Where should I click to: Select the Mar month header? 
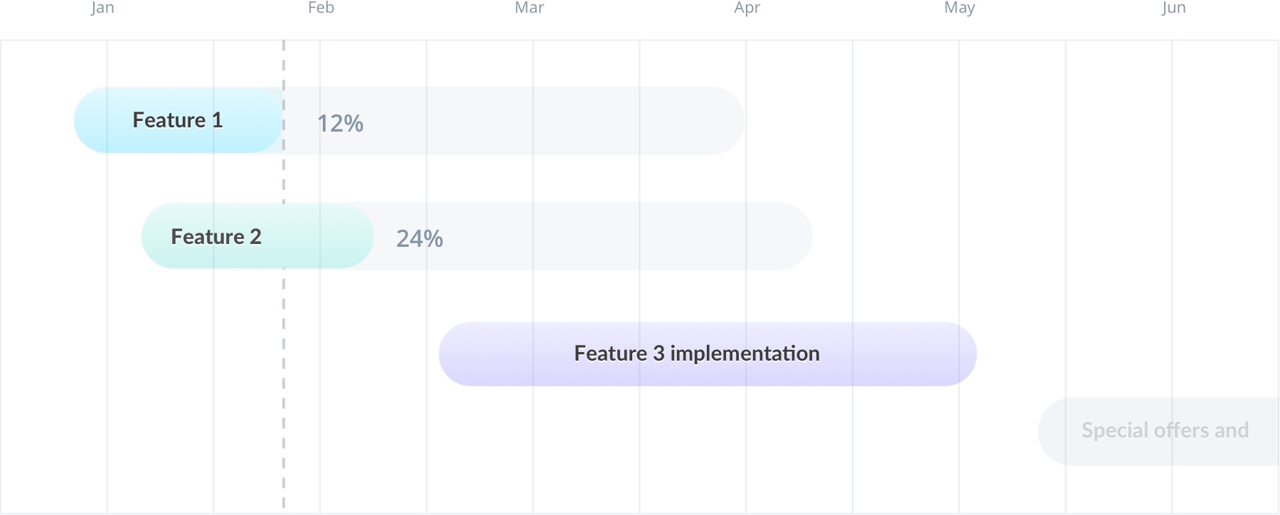[529, 8]
